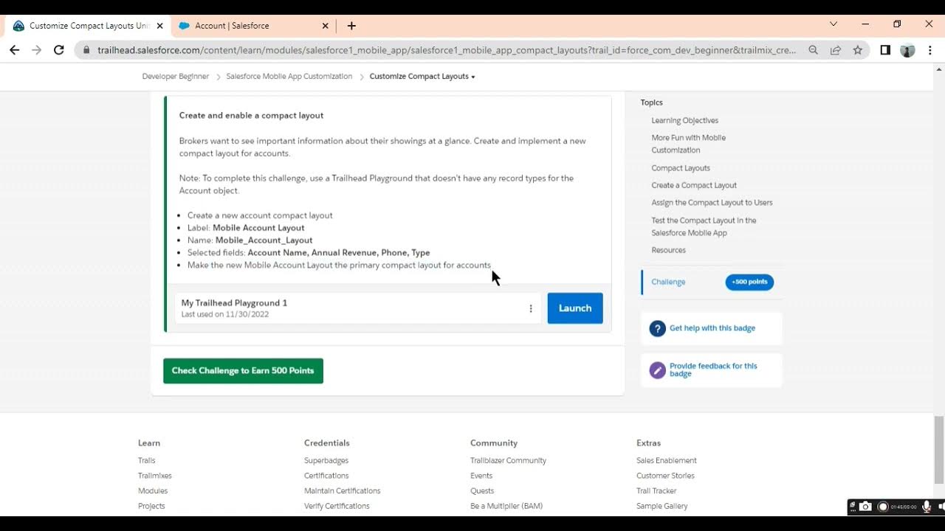This screenshot has width=945, height=531.
Task: Select Challenge in the Topics sidebar
Action: [668, 282]
